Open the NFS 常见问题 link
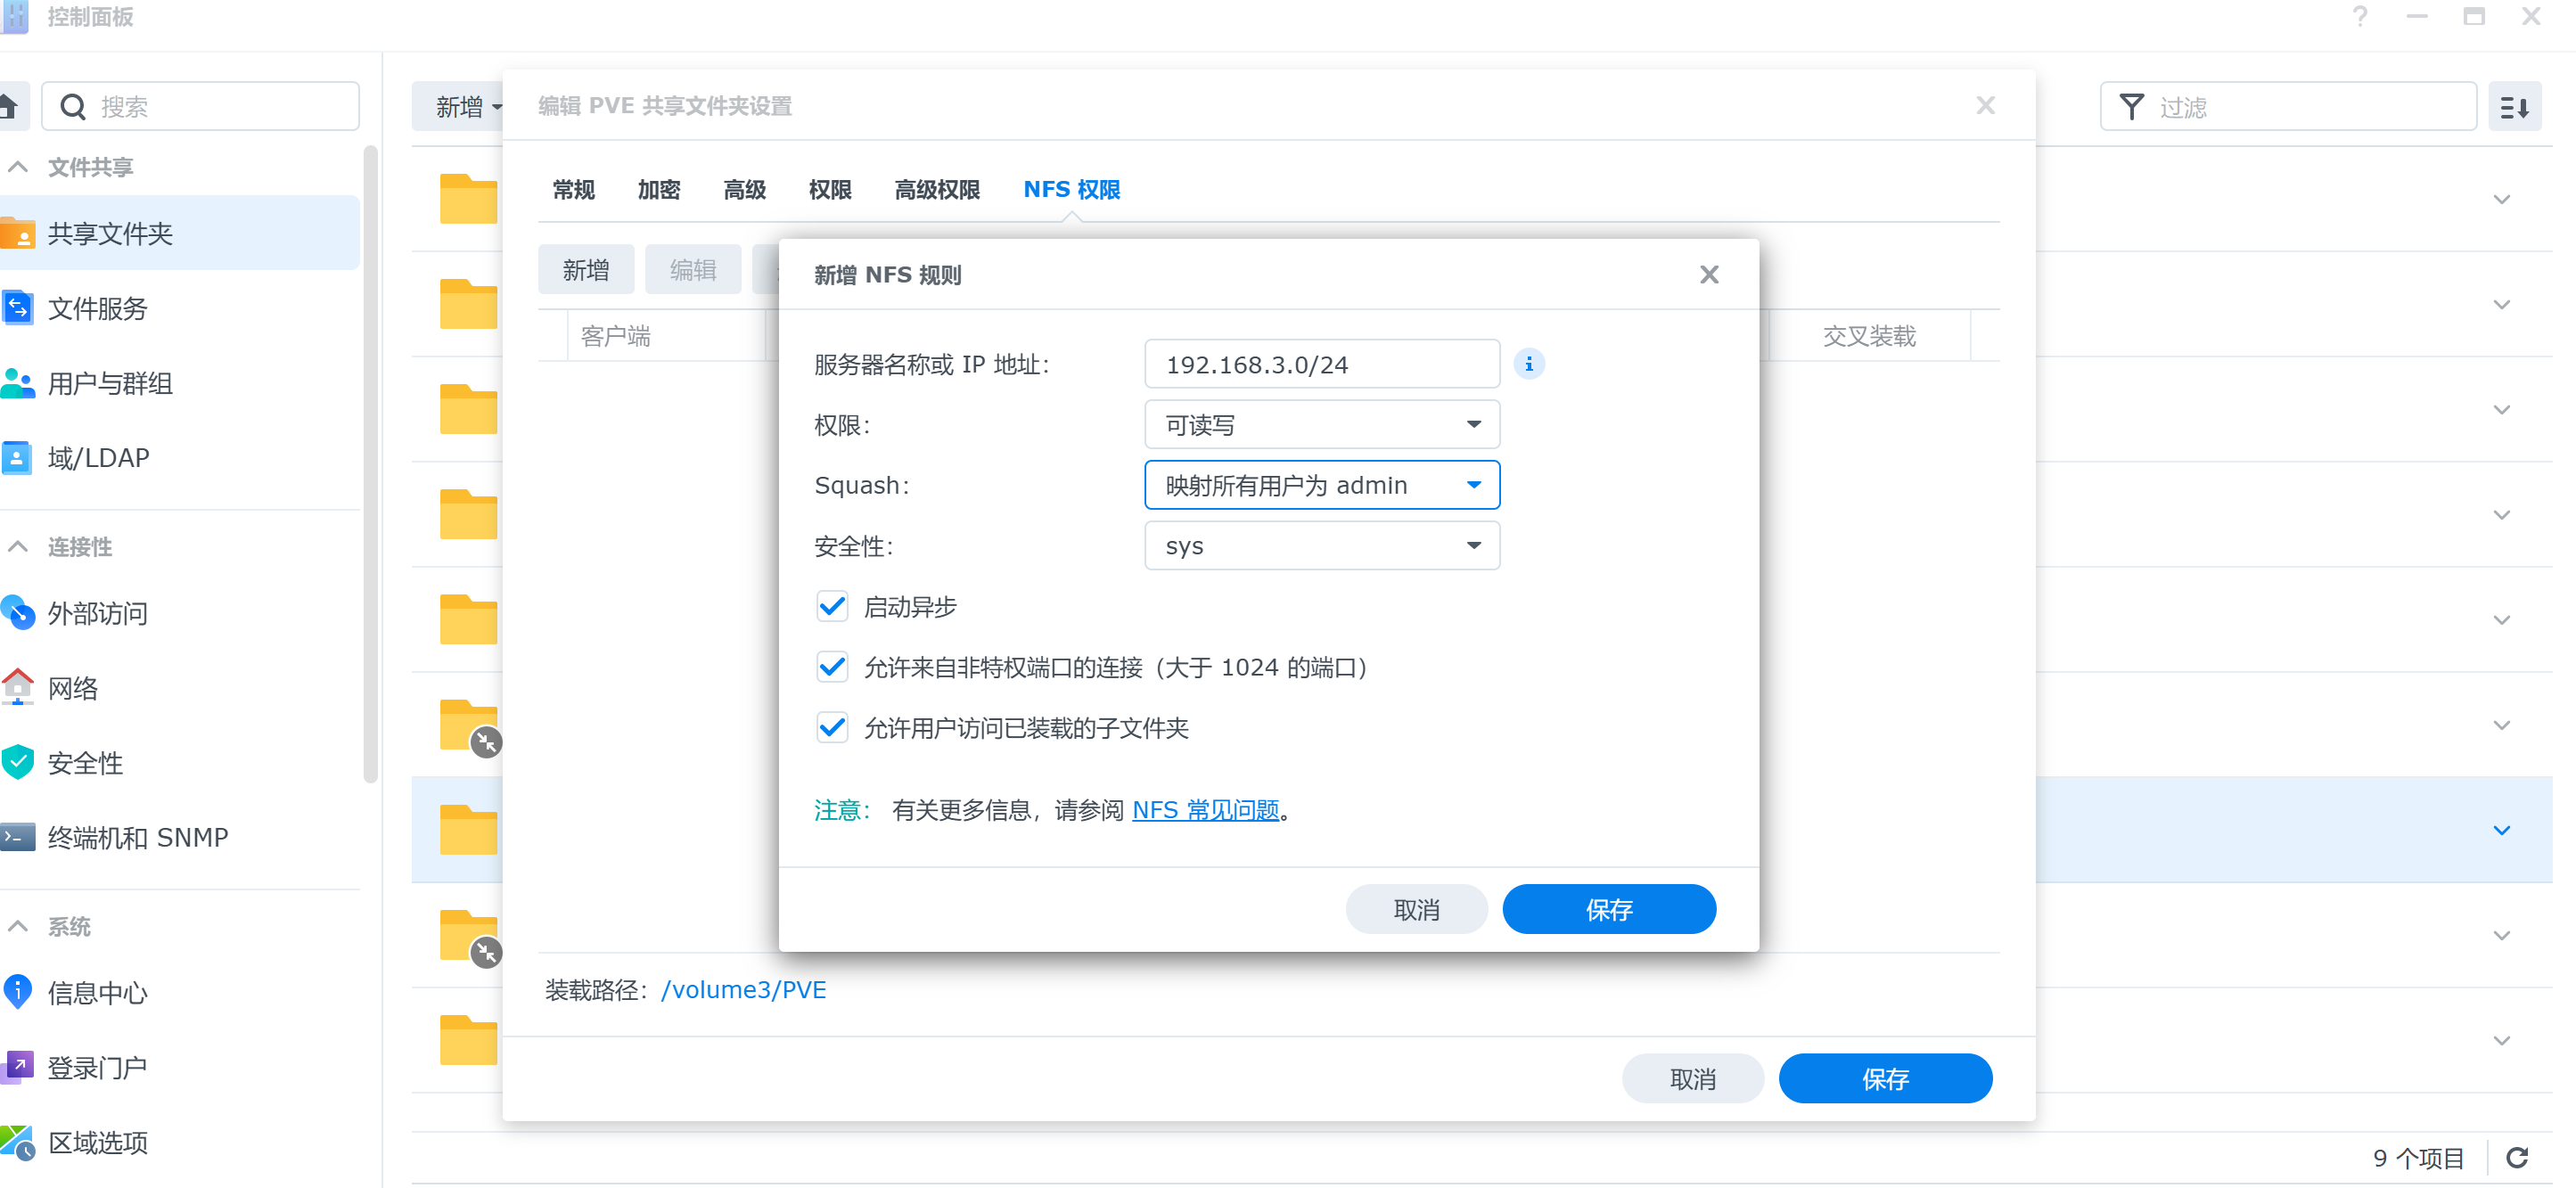2576x1188 pixels. pos(1205,810)
